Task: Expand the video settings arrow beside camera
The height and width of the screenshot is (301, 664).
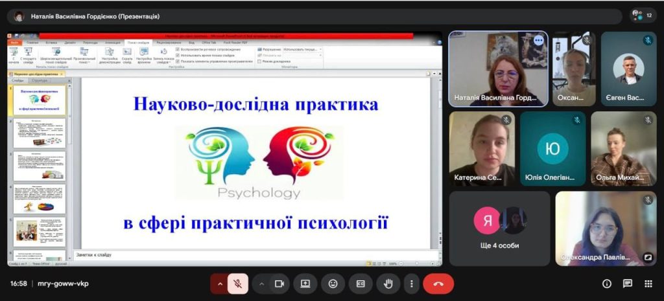Action: tap(262, 284)
